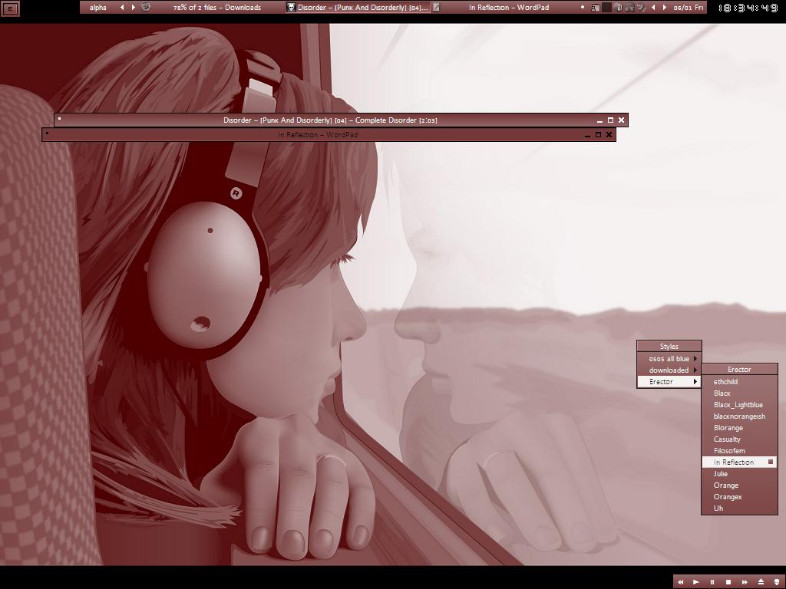Viewport: 786px width, 589px height.
Task: Click the small dot before the tray icons
Action: click(x=583, y=7)
